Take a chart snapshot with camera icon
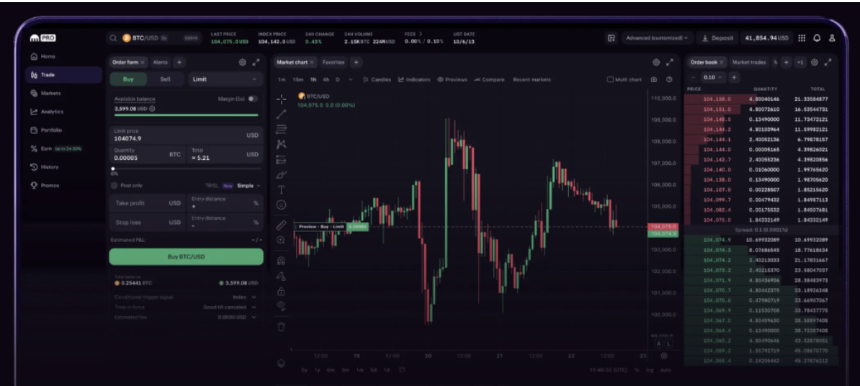 click(x=654, y=79)
